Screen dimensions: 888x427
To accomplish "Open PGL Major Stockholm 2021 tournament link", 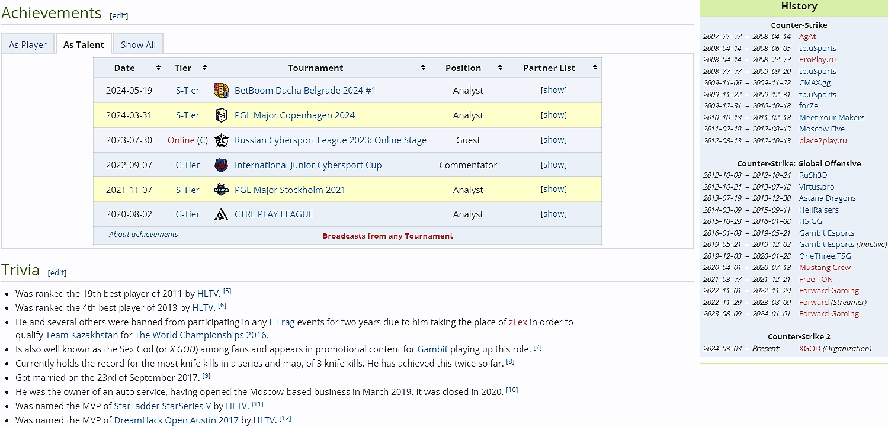I will (x=290, y=190).
